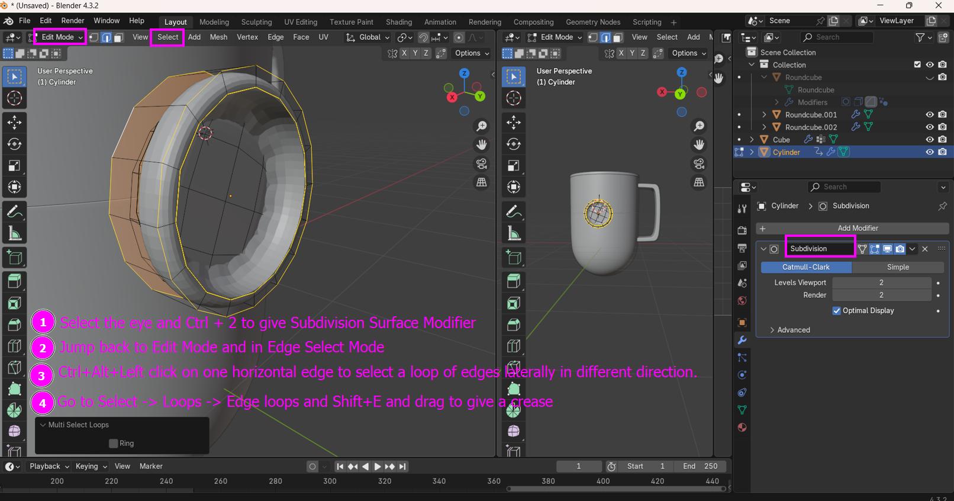Viewport: 954px width, 501px height.
Task: Open the Options dropdown in left viewport
Action: [x=472, y=53]
